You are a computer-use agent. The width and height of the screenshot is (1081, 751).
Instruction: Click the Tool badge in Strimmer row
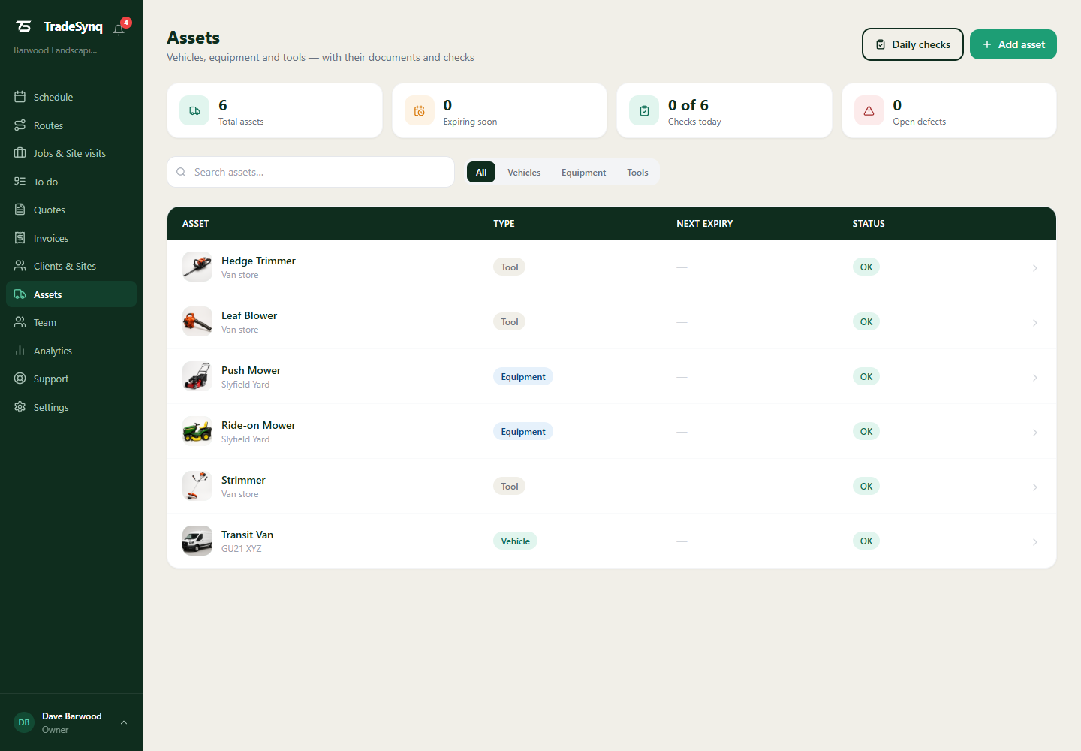click(509, 486)
